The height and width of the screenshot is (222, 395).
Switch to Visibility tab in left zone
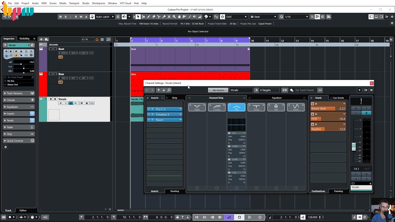click(x=24, y=39)
